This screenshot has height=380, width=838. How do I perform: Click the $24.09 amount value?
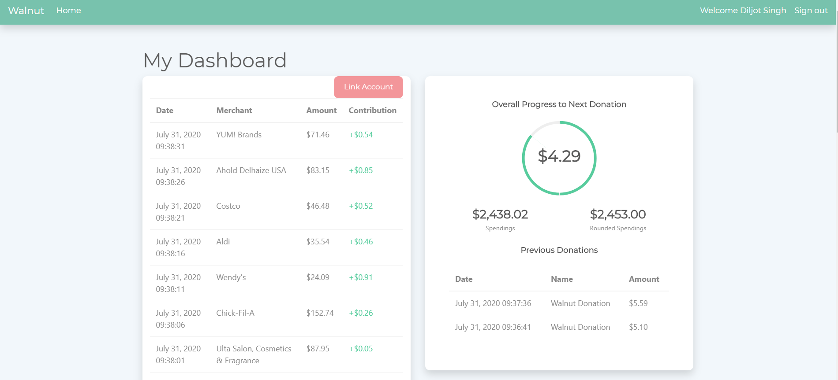pos(318,277)
